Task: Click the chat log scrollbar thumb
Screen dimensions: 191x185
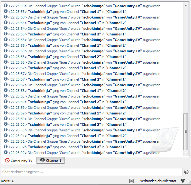Action: pos(186,132)
